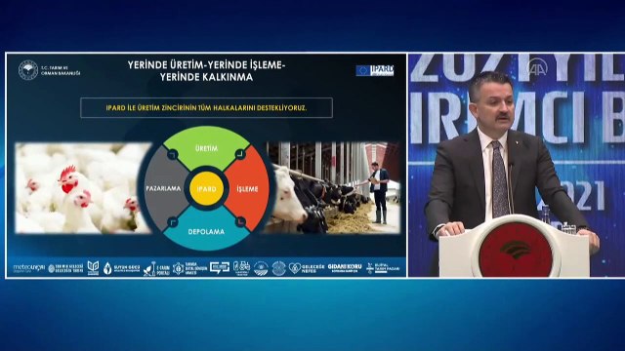
Task: Click the speech-bubble logo in the footer
Action: [220, 268]
